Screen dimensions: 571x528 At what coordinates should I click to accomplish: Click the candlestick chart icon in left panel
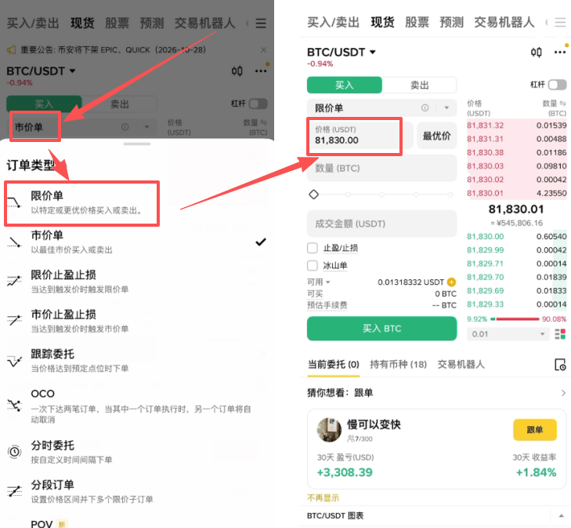(237, 71)
